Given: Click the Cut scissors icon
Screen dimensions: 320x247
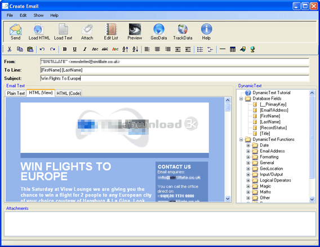Looking at the screenshot, I should click(x=10, y=49).
